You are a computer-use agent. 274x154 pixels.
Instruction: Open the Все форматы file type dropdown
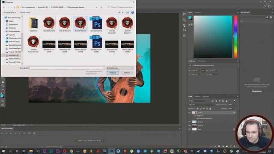[120, 68]
